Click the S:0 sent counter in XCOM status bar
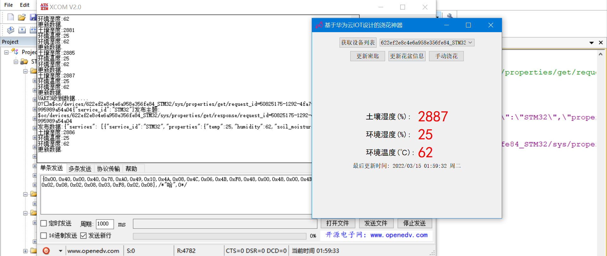 [x=131, y=251]
